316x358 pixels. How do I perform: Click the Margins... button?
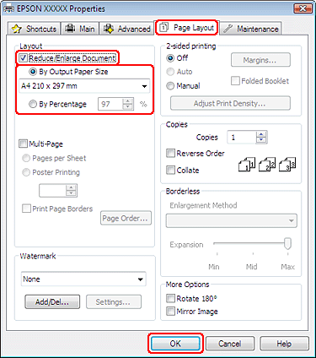[x=260, y=60]
